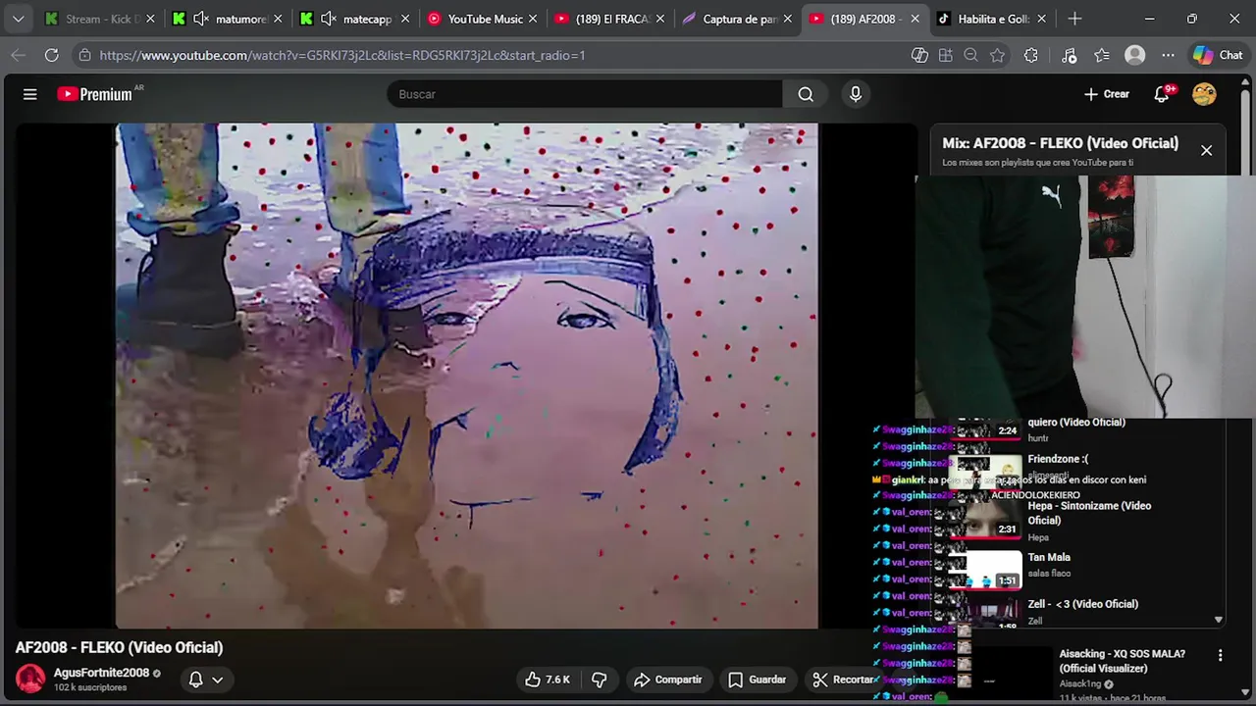Expand subscription bell dropdown chevron

218,680
